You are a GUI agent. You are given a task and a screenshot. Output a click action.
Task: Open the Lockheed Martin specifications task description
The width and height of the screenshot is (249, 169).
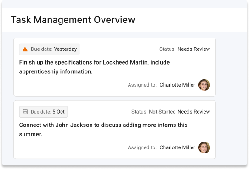coord(94,67)
